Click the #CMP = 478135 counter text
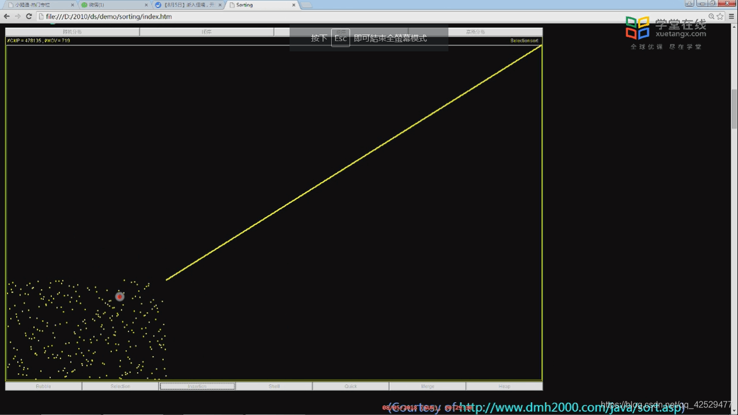The width and height of the screenshot is (738, 415). tap(24, 41)
